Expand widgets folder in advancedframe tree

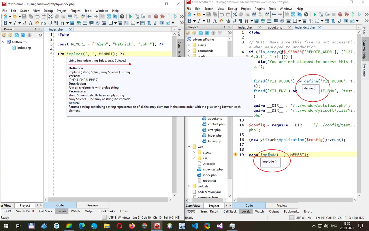189,186
